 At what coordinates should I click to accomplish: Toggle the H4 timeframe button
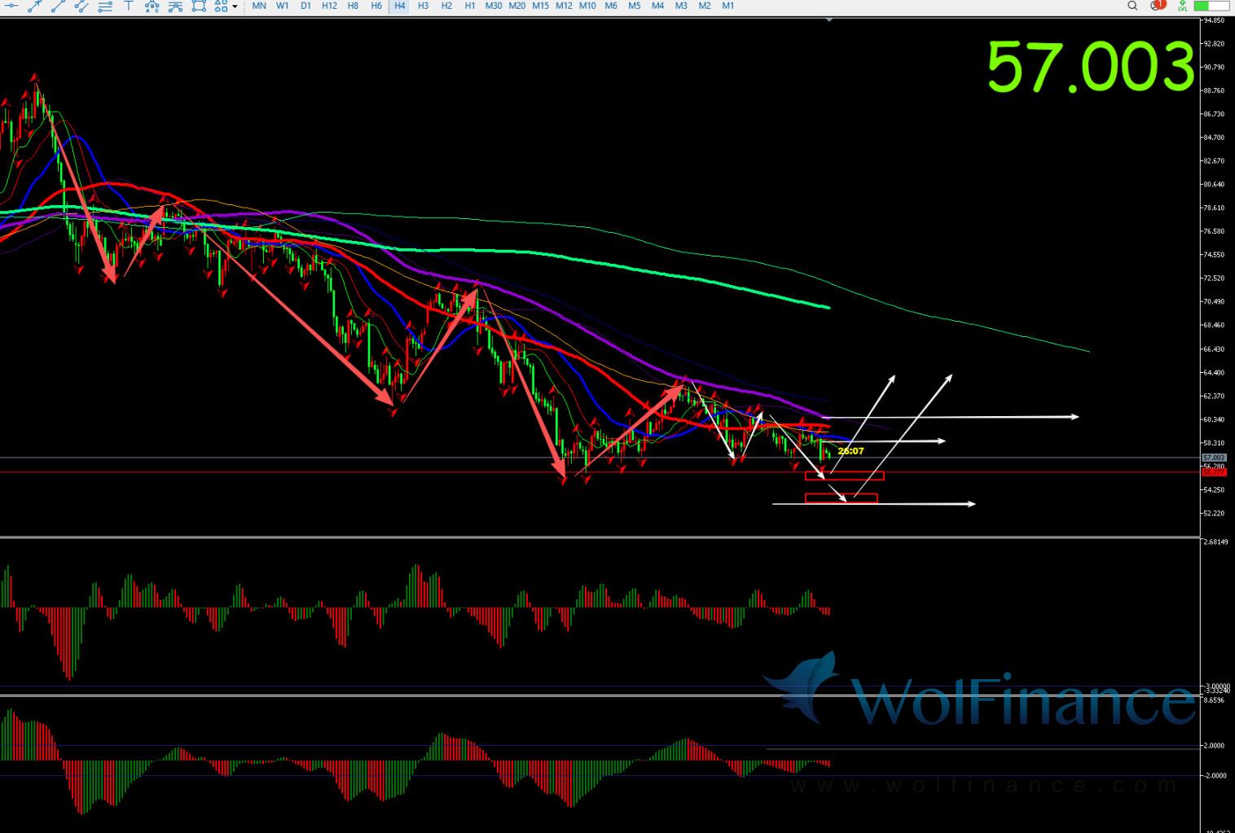point(399,6)
